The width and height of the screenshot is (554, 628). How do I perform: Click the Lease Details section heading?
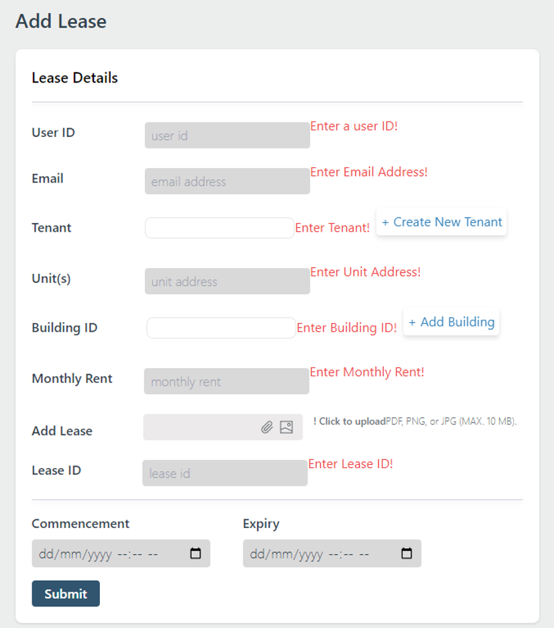coord(74,77)
